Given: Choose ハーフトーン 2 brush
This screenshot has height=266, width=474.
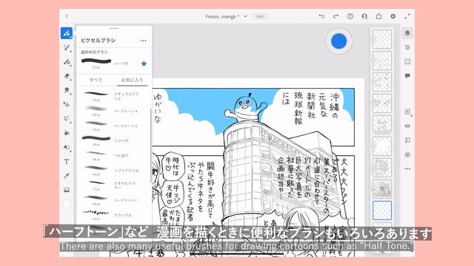Looking at the screenshot, I should coord(113,126).
